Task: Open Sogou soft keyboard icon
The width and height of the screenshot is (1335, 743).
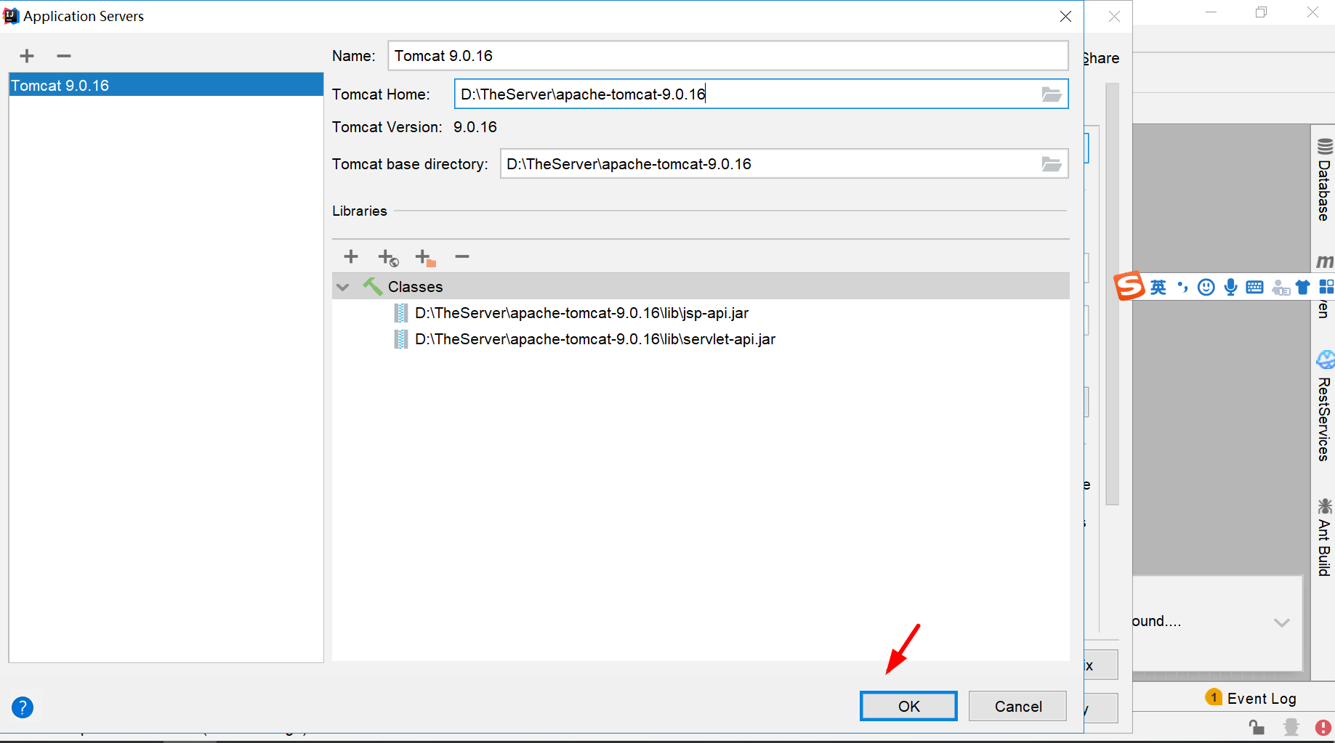Action: coord(1254,287)
